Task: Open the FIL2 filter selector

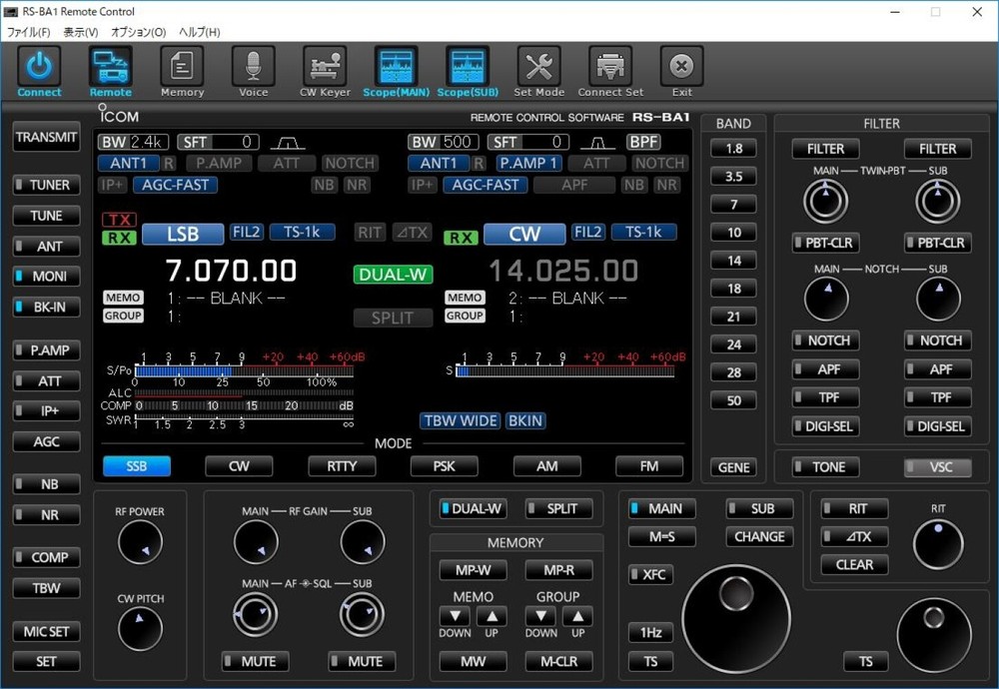Action: point(246,231)
